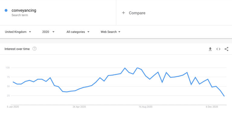Expand the Web Search type dropdown
This screenshot has height=122, width=232.
[110, 32]
